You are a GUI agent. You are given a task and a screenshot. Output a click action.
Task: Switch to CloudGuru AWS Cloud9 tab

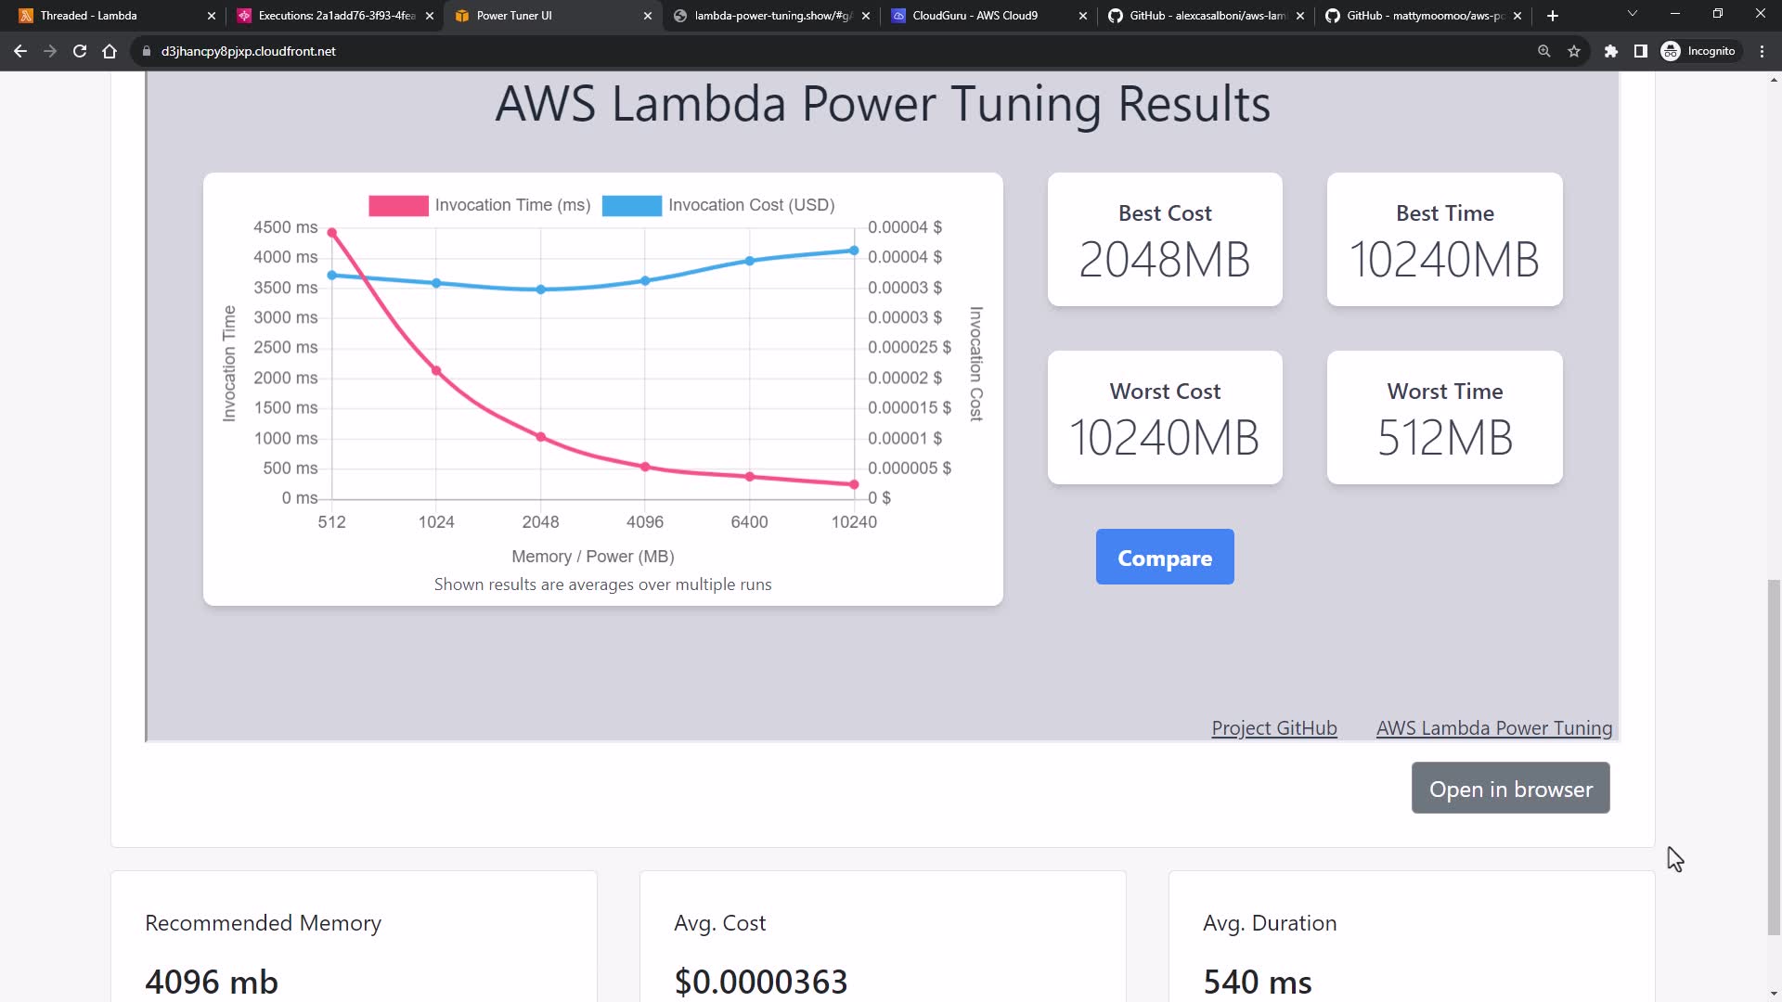tap(975, 16)
